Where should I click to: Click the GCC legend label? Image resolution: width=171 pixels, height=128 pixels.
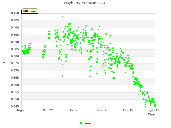(x=88, y=123)
